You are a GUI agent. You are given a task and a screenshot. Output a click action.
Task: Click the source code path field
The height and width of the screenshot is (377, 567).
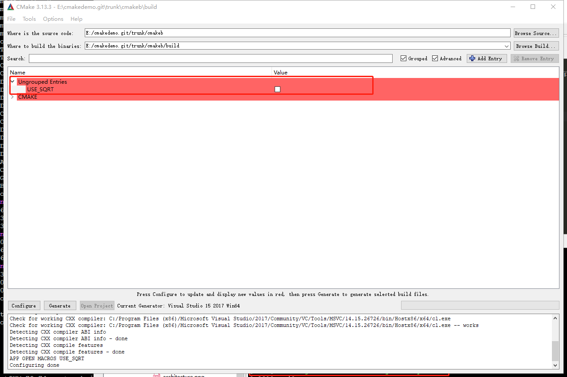click(297, 33)
